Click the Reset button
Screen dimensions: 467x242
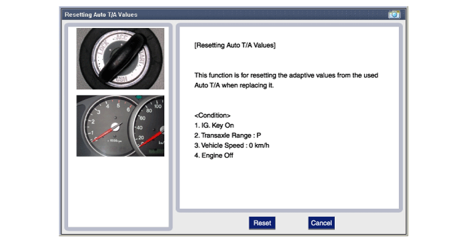(262, 223)
